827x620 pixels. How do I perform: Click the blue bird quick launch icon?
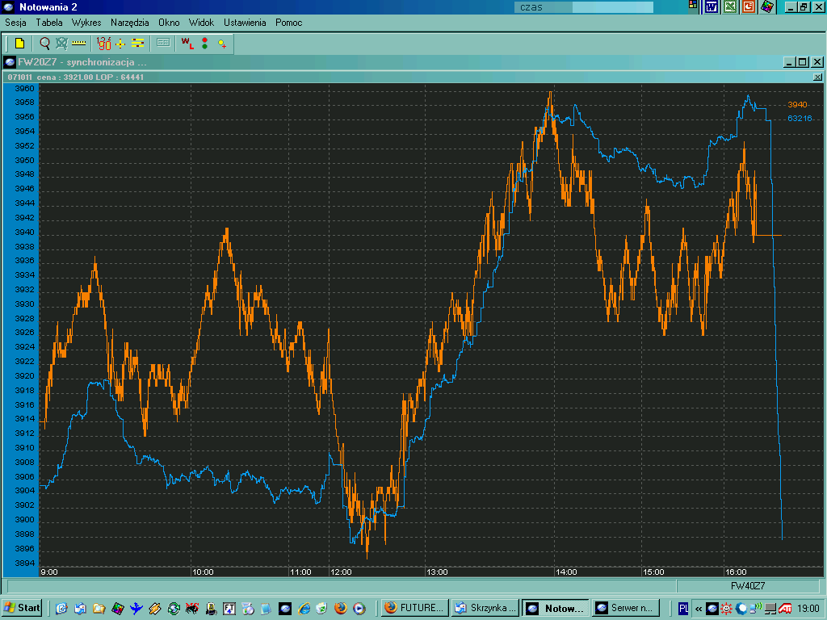(x=136, y=609)
